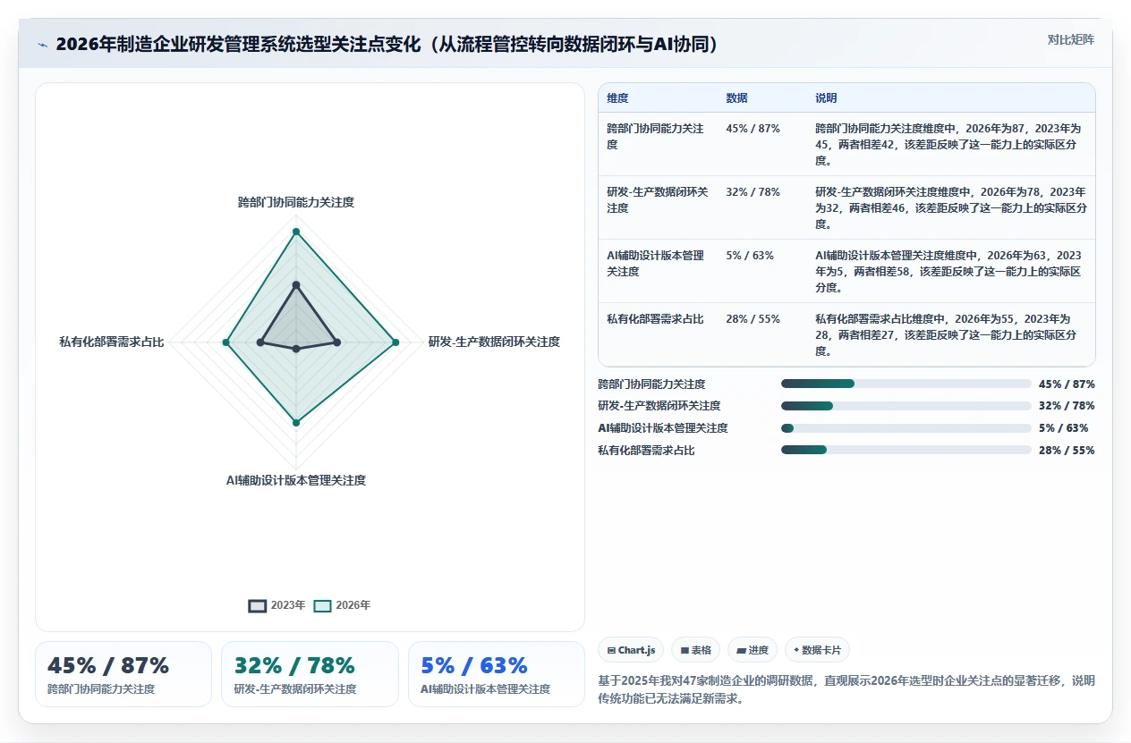Click the 研发-生产数据闭环关注度 progress bar
Screen dimensions: 1131x743
pyautogui.click(x=906, y=406)
